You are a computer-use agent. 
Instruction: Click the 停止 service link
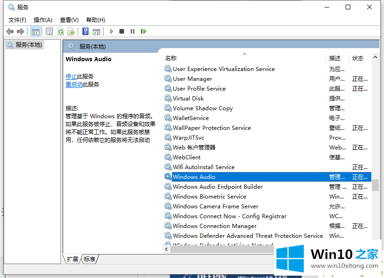[x=71, y=77]
